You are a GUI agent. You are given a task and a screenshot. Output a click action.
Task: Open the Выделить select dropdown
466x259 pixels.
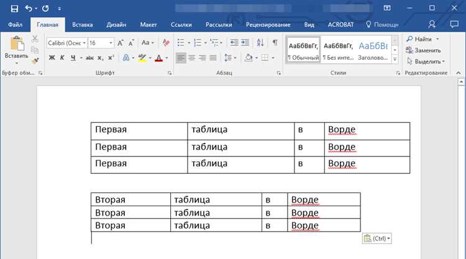click(x=426, y=61)
